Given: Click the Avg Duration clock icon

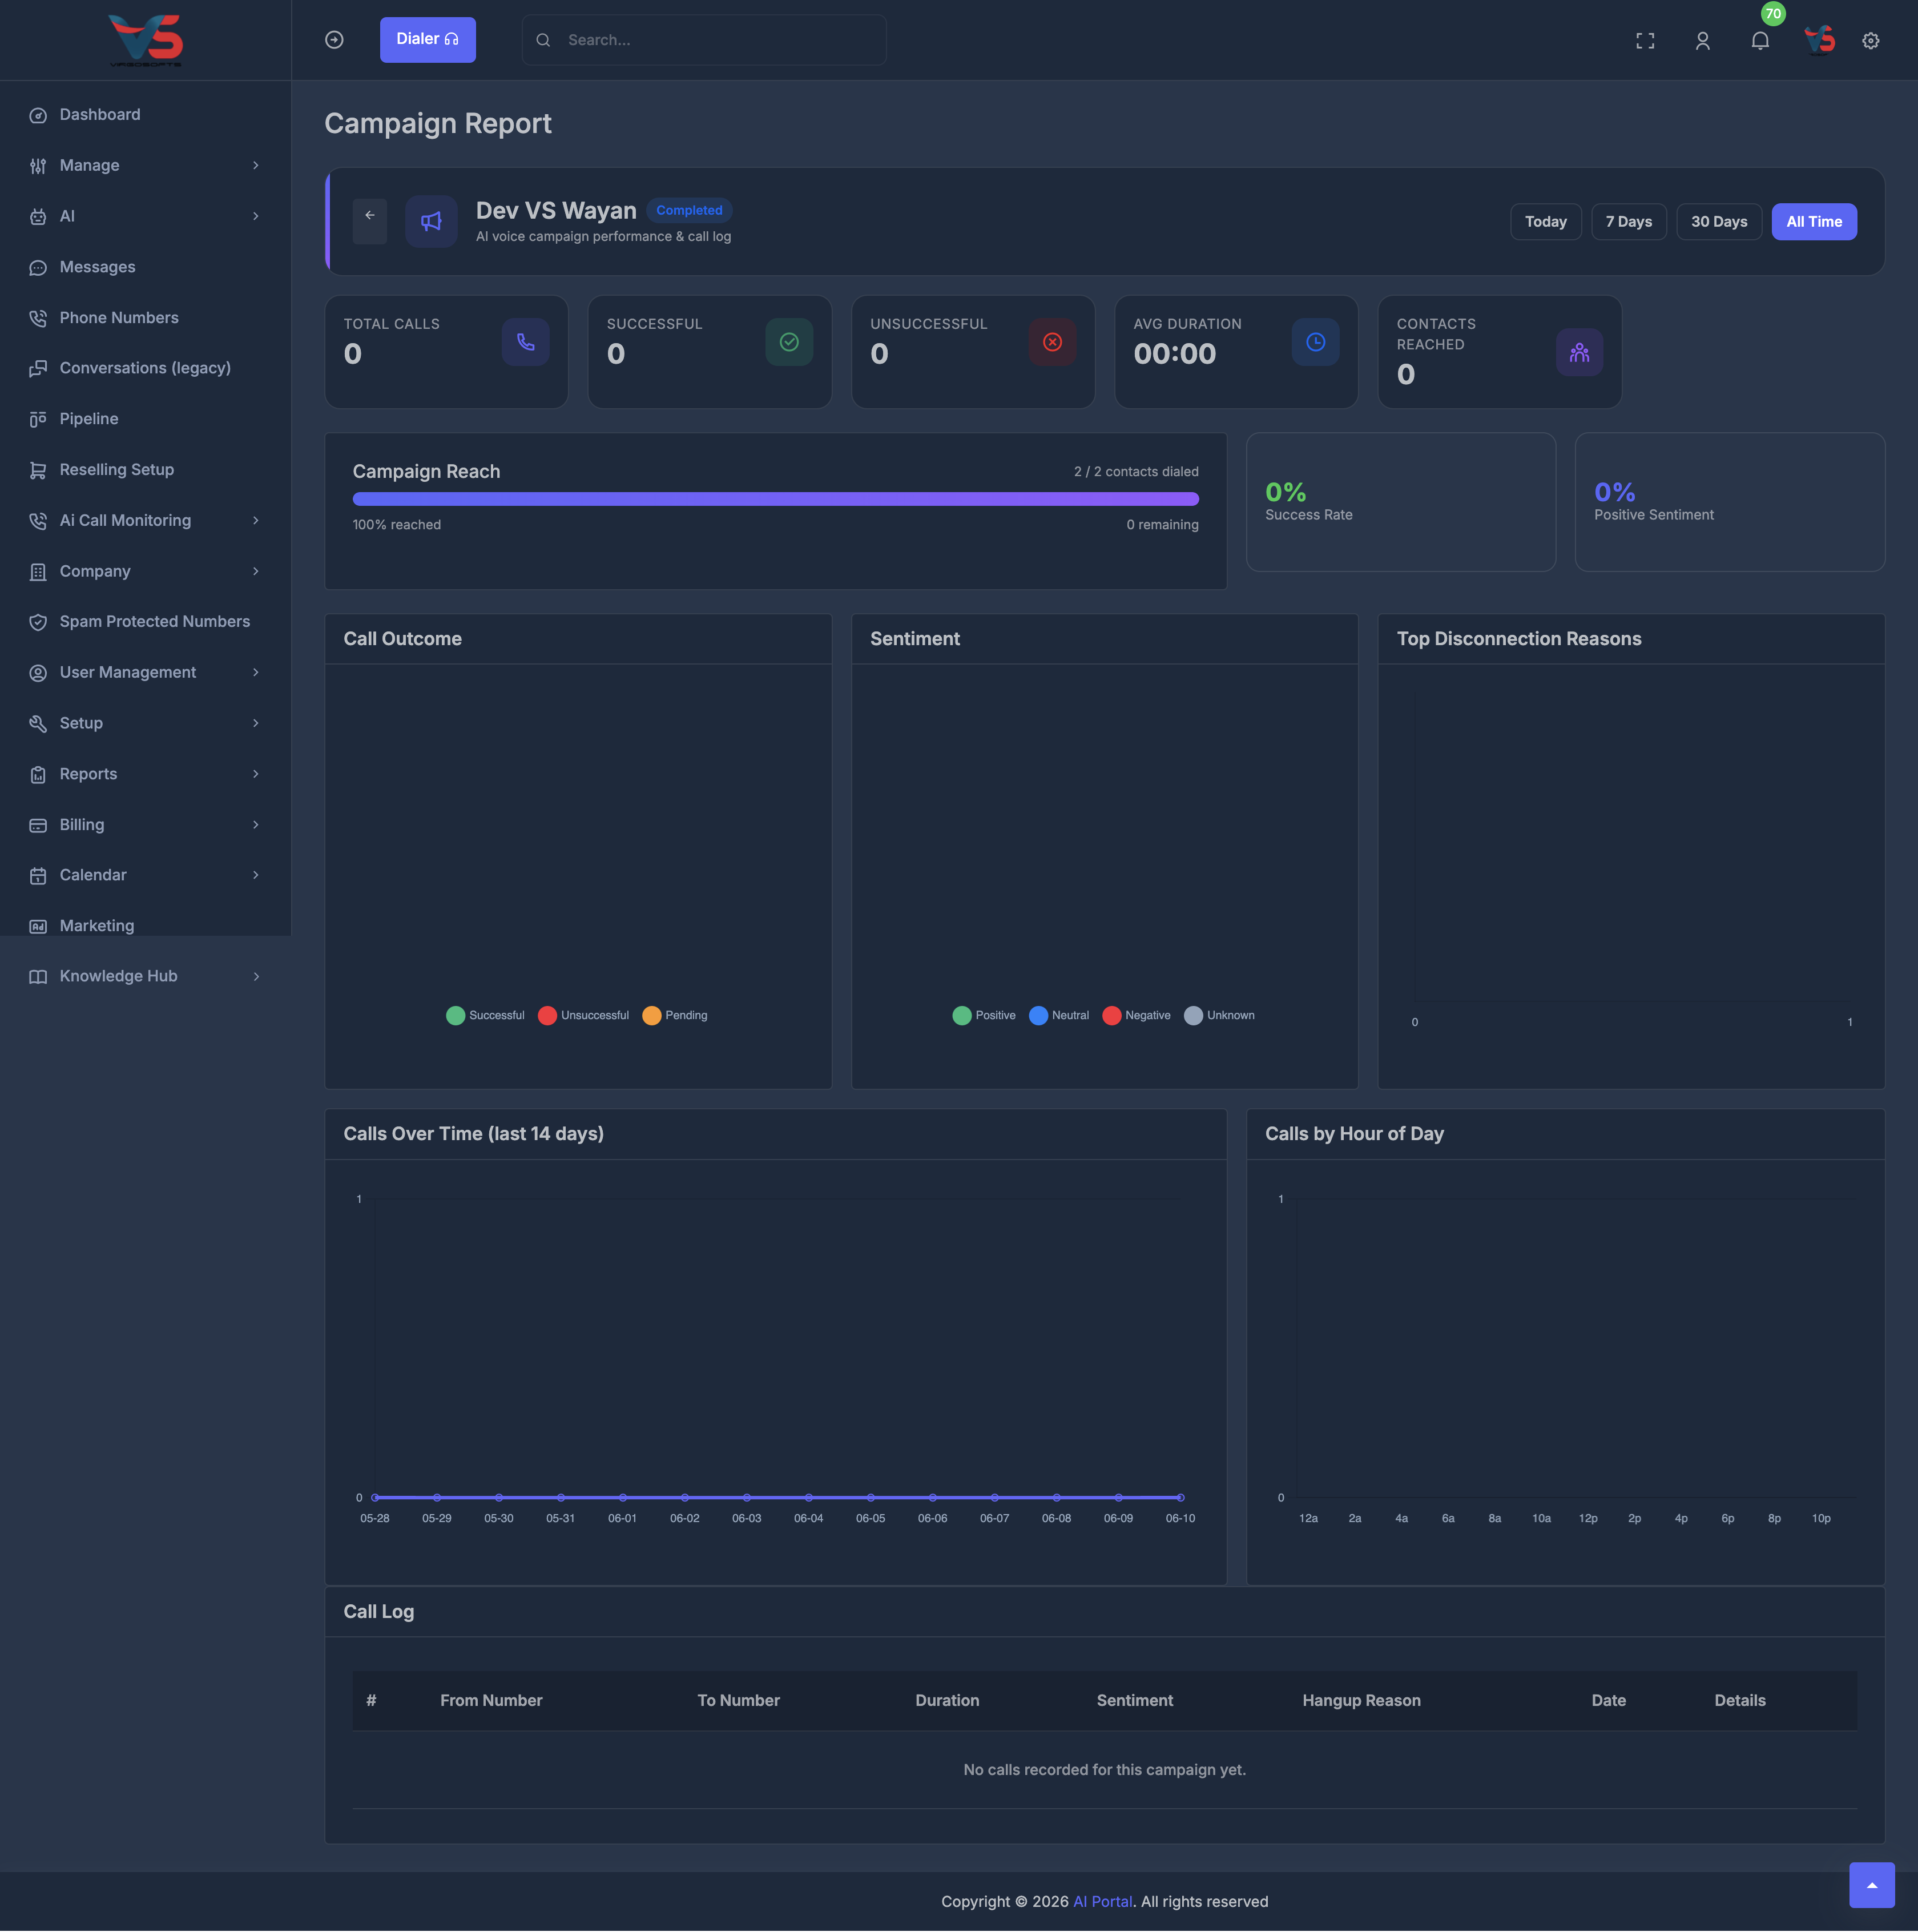Looking at the screenshot, I should (x=1315, y=342).
